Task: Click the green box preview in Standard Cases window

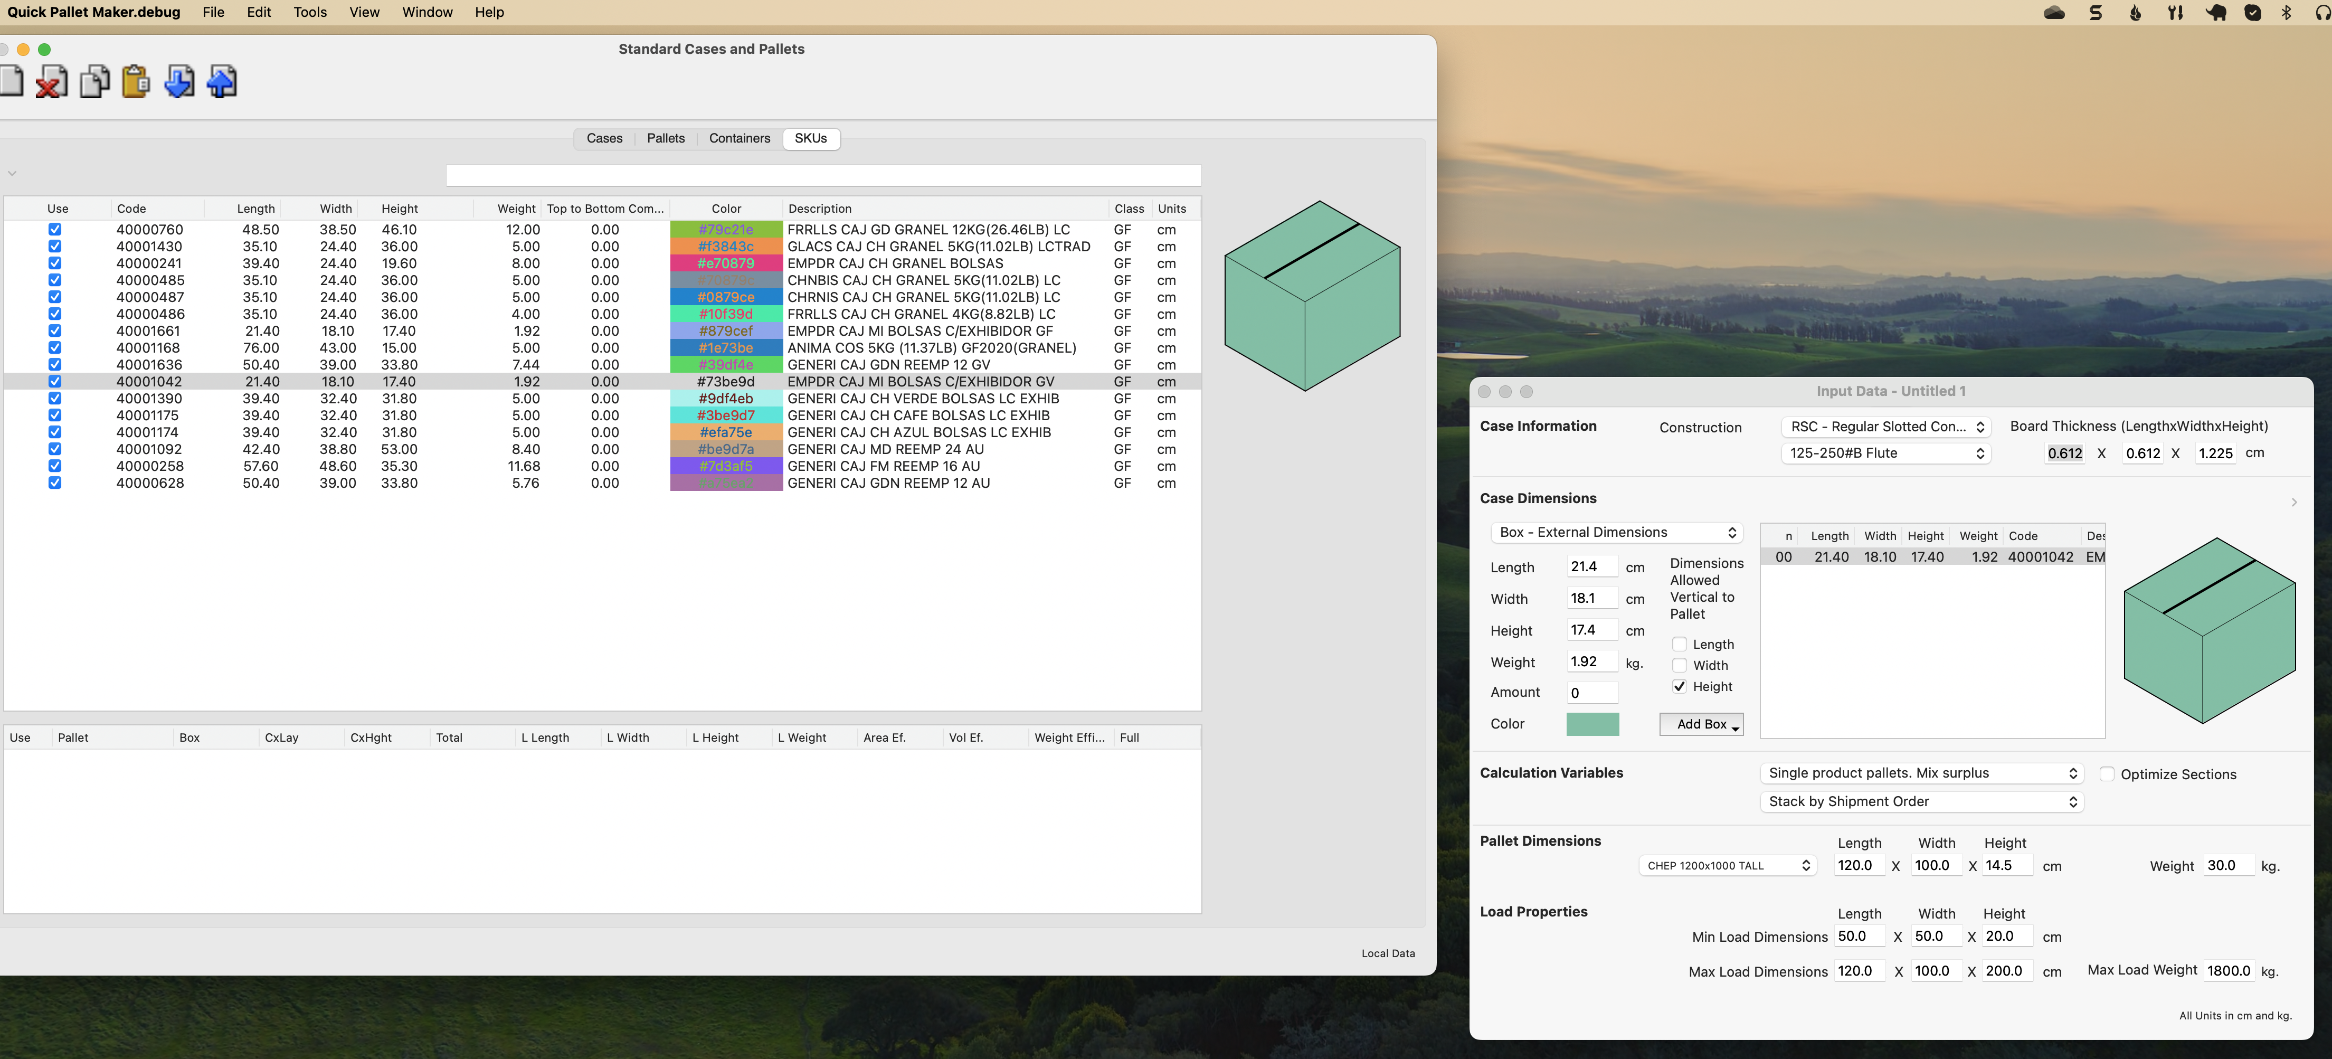Action: click(x=1312, y=296)
